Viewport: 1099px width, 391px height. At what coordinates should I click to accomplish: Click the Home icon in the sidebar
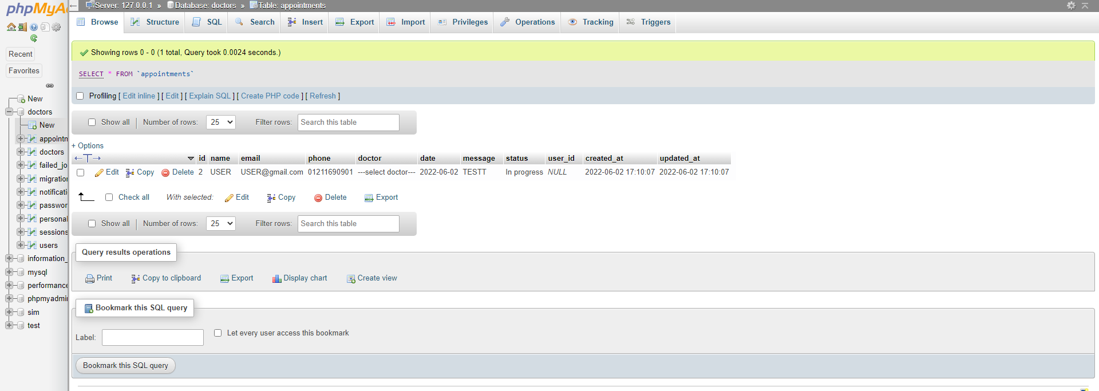point(11,27)
